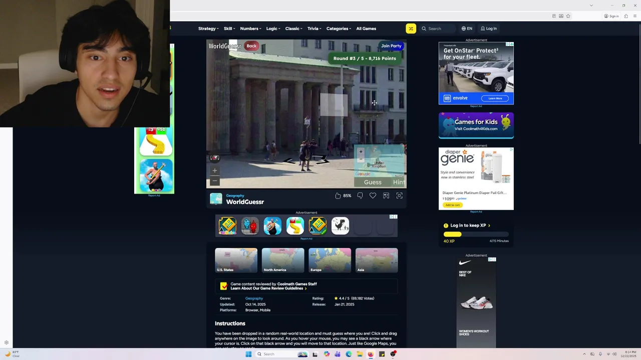Viewport: 641px width, 360px height.
Task: Click Log in to keep XP link
Action: point(470,225)
